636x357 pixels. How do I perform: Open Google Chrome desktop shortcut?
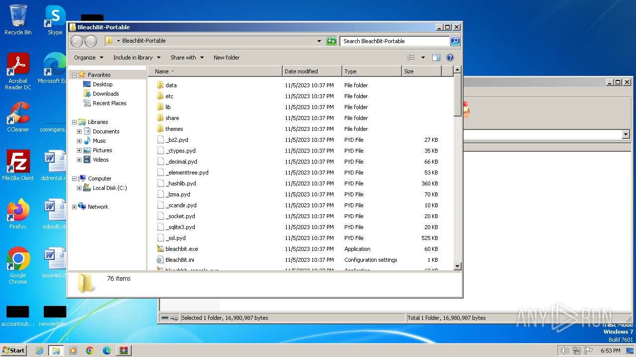coord(18,265)
